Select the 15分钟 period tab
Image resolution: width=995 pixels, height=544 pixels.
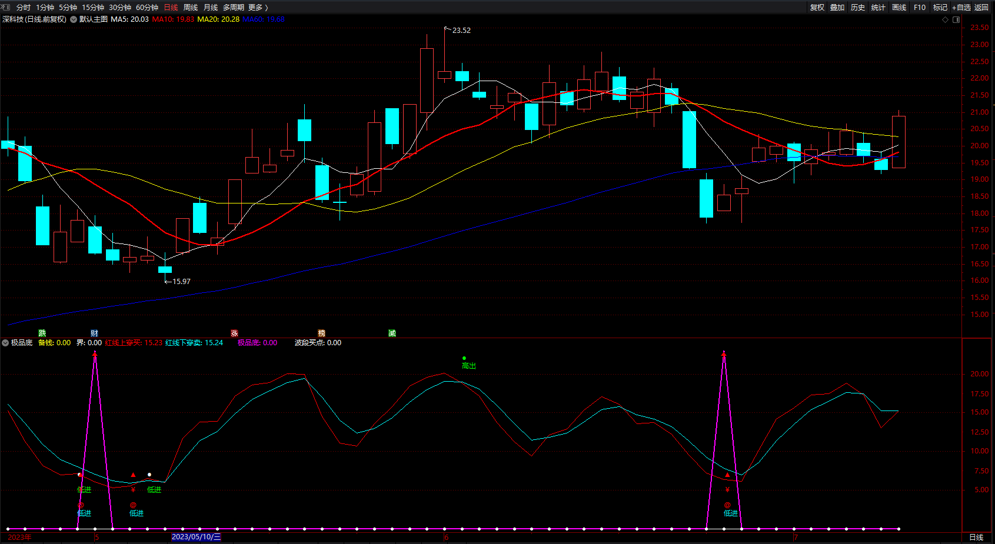click(x=93, y=8)
